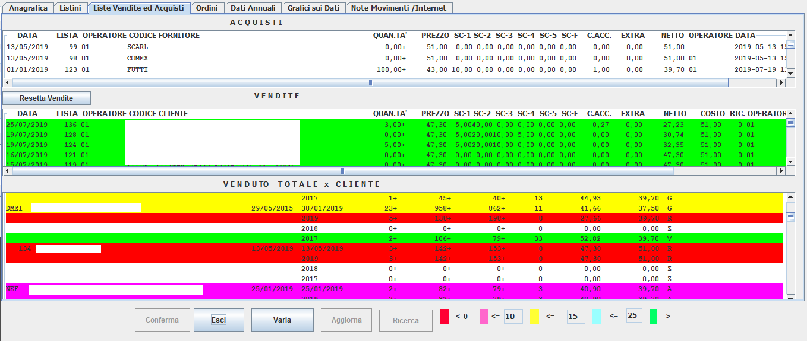
Task: Click net value 27,23 in Vendite
Action: [674, 125]
